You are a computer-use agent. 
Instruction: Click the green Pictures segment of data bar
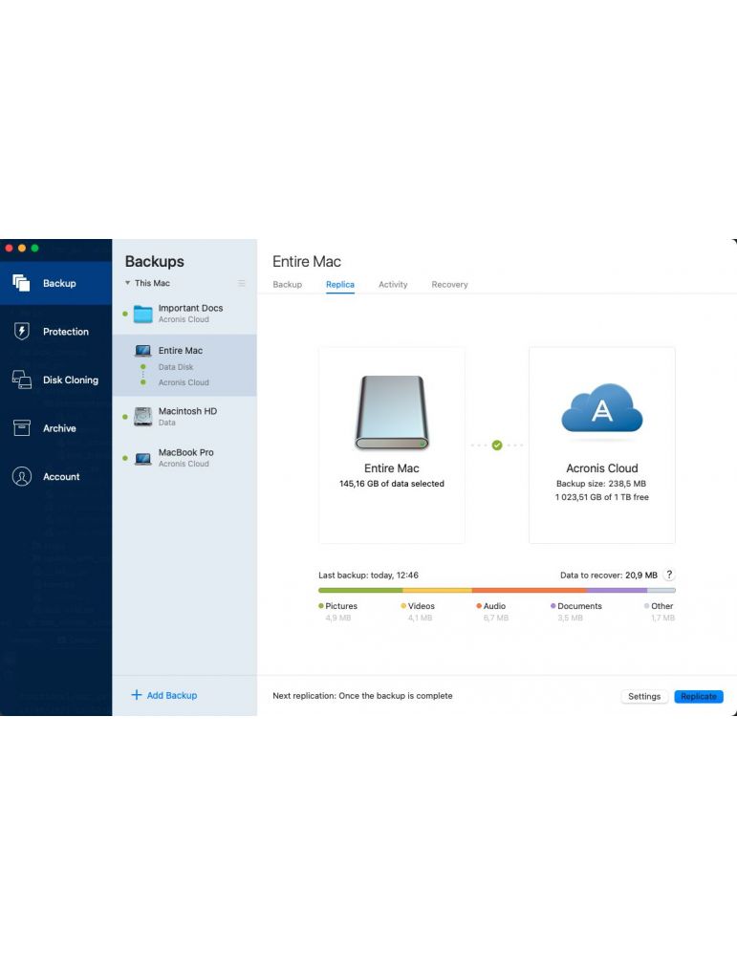360,590
